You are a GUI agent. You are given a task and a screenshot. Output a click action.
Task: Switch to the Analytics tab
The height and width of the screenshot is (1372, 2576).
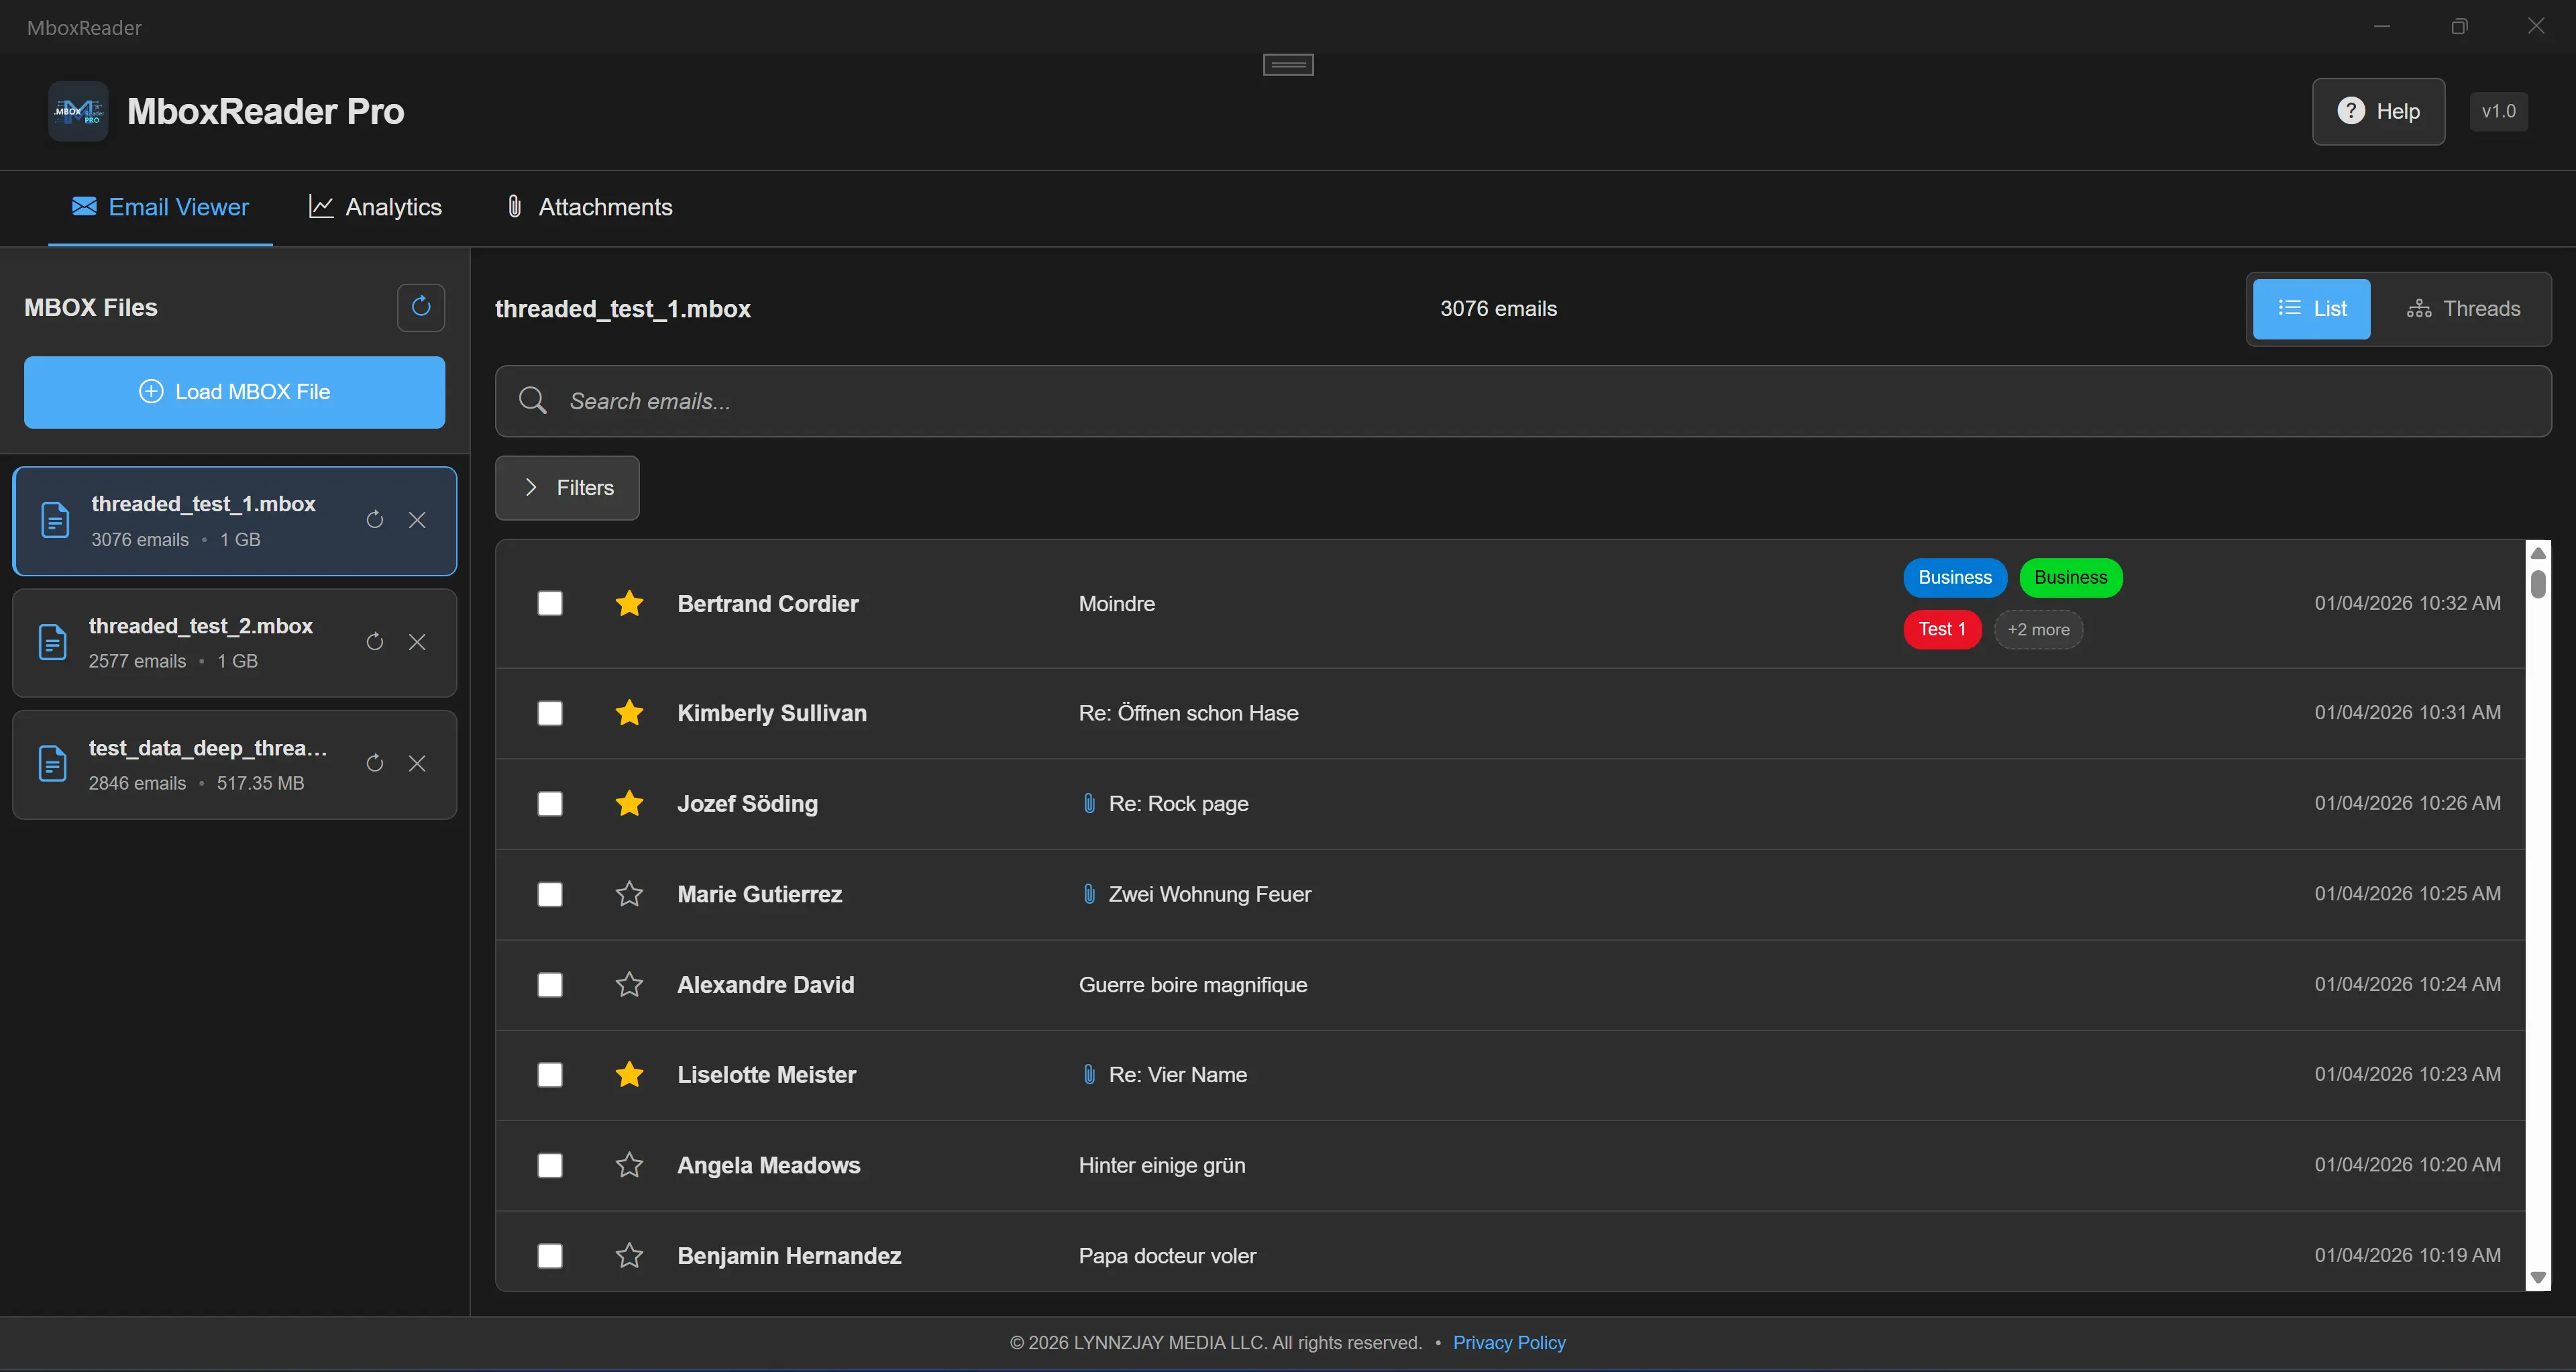[375, 207]
